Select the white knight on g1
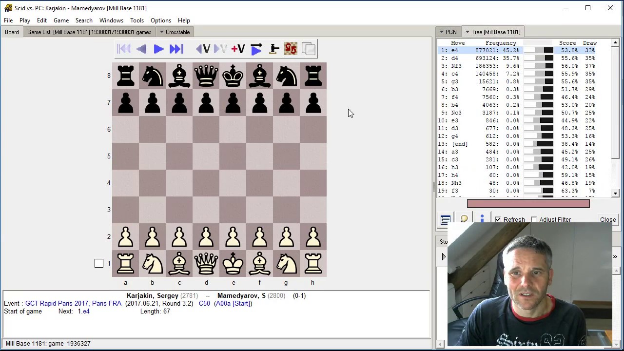 click(x=287, y=264)
